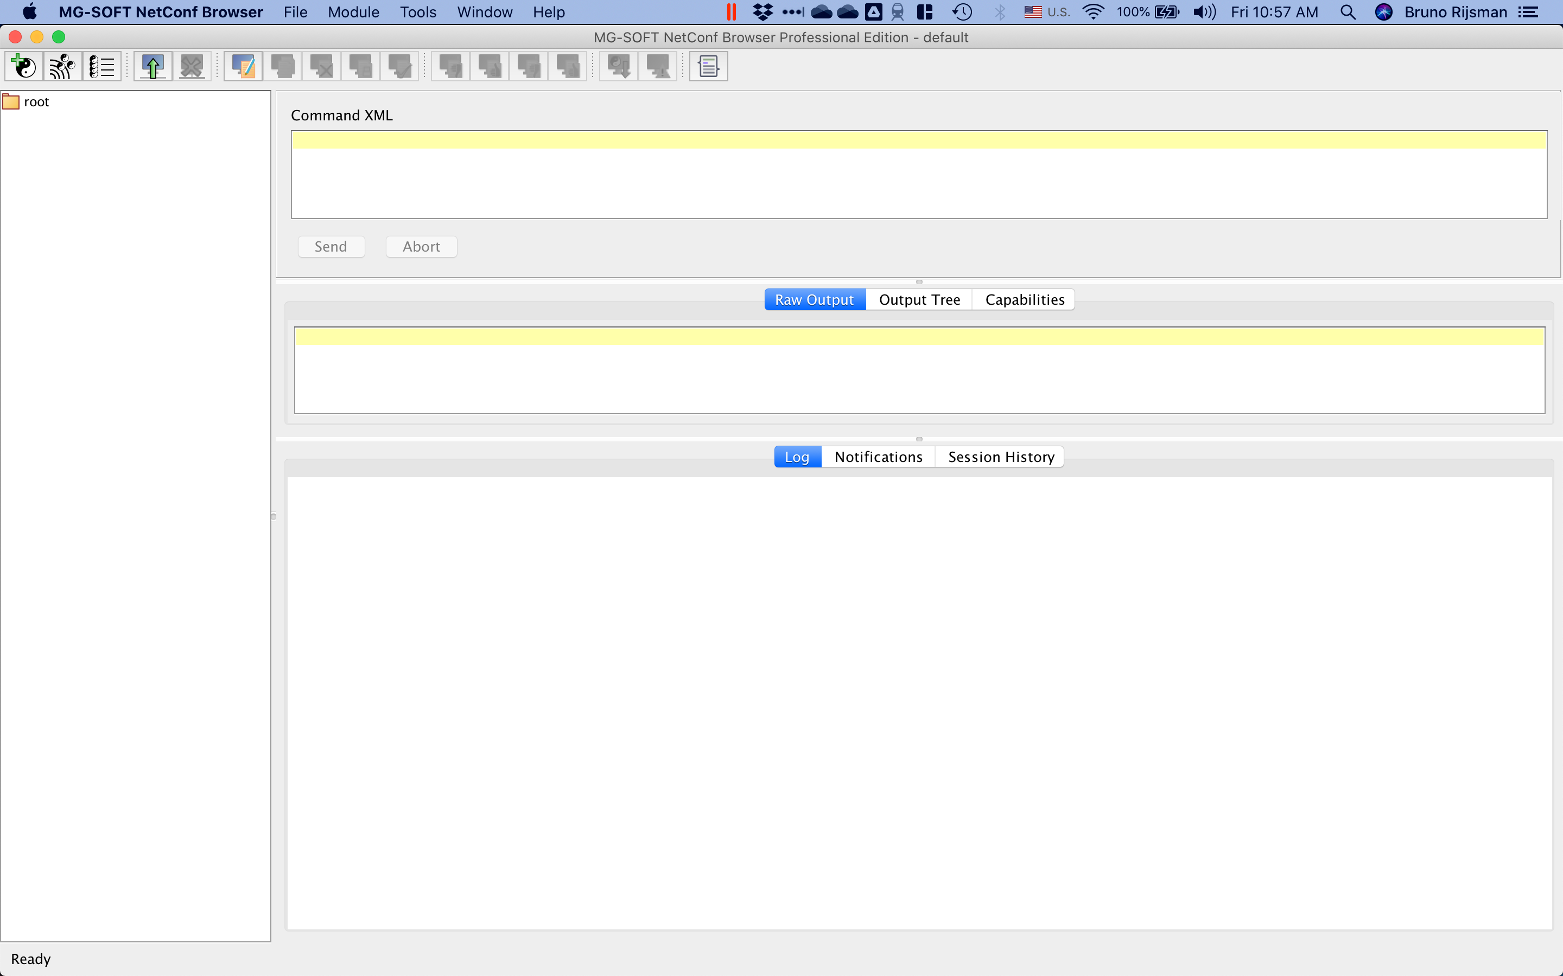
Task: Click the disconnect X toolbar icon
Action: tap(191, 66)
